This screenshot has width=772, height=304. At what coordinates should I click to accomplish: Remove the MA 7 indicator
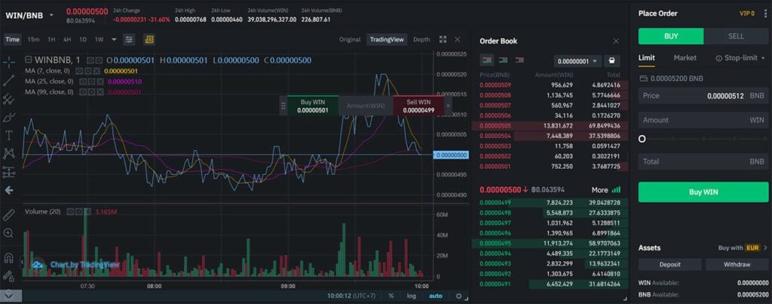point(97,71)
